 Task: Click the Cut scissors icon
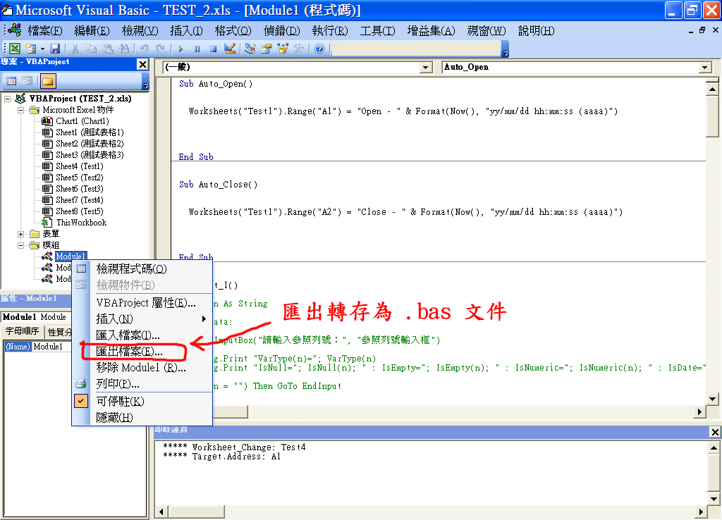[x=75, y=49]
